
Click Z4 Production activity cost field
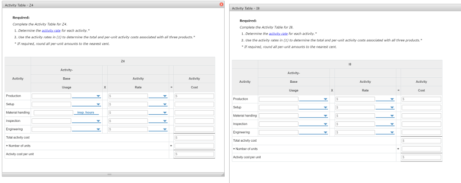194,96
